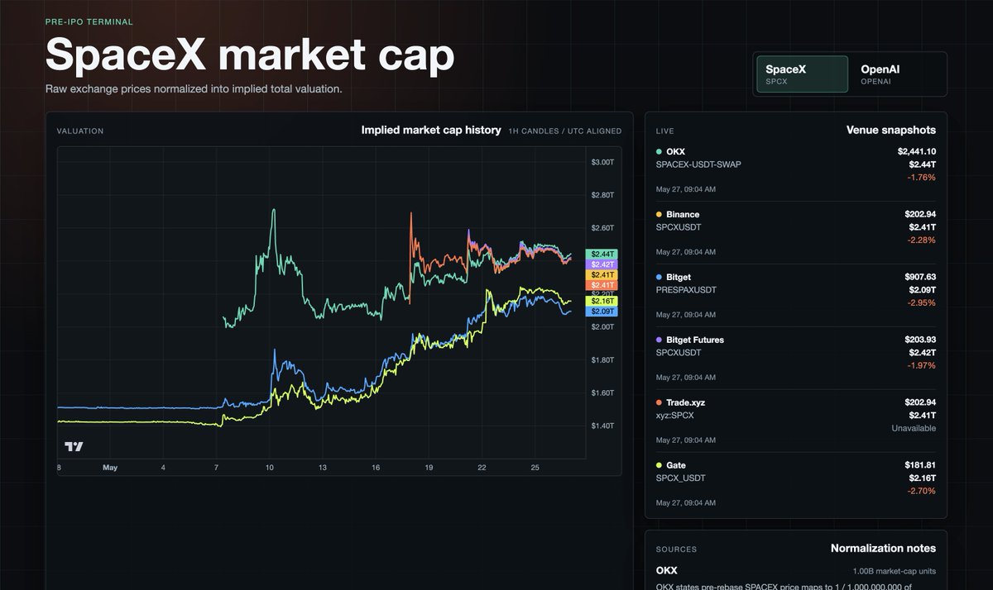The width and height of the screenshot is (993, 590).
Task: Click the Unavailable status text
Action: click(914, 428)
